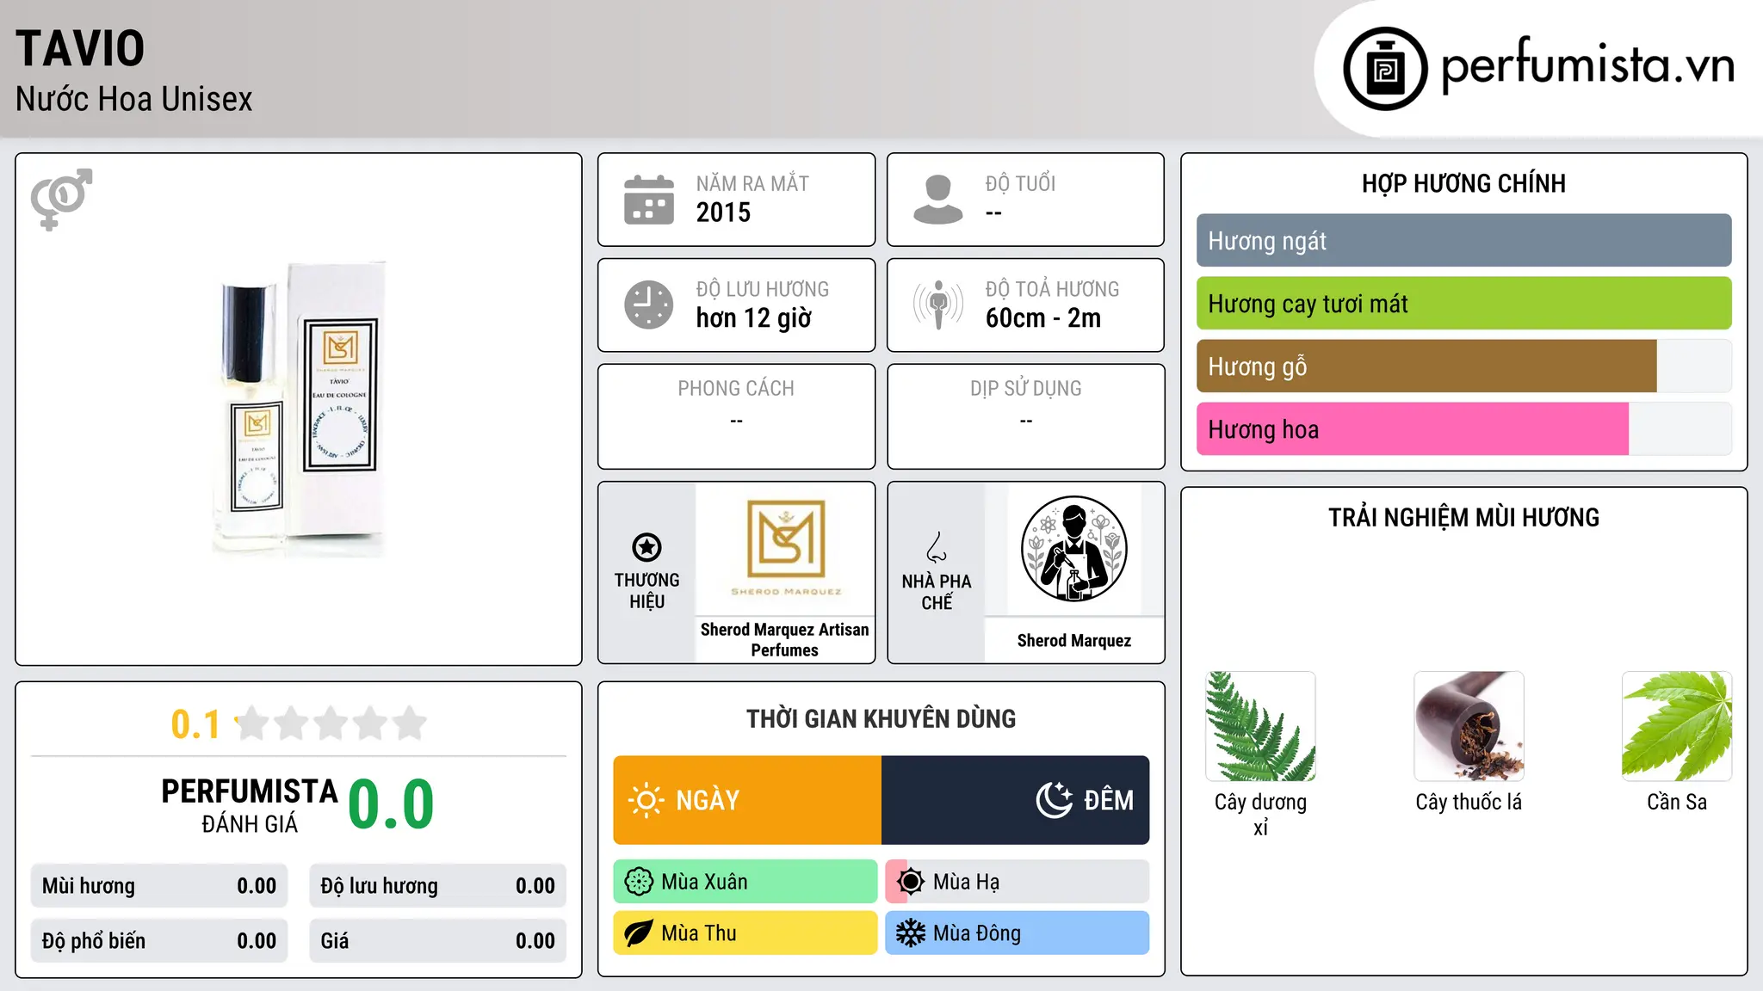
Task: Click the sillage icon beside Độ toả hương
Action: click(x=938, y=305)
